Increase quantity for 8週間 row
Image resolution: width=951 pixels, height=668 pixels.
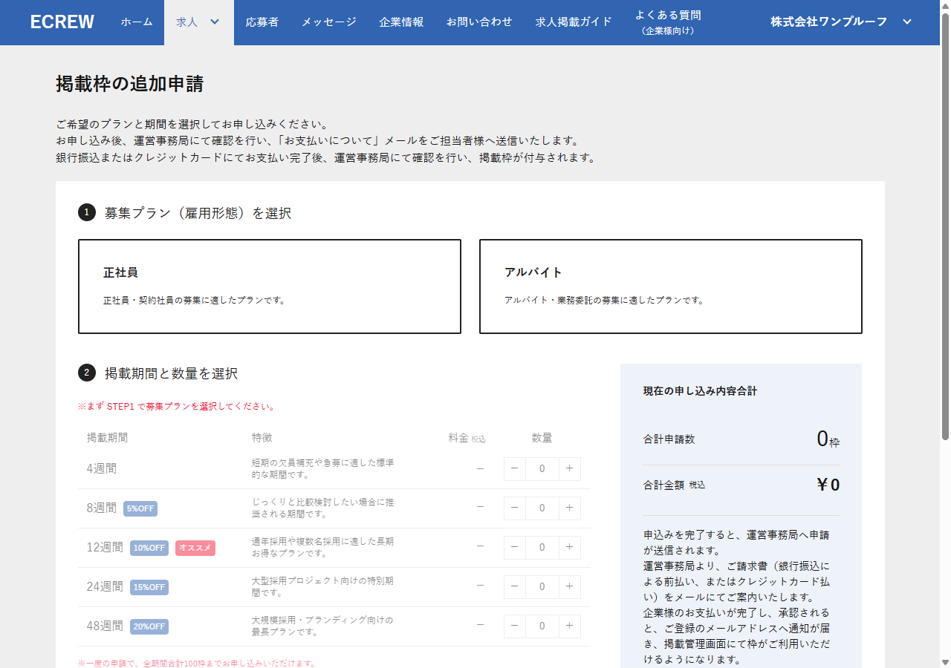570,508
